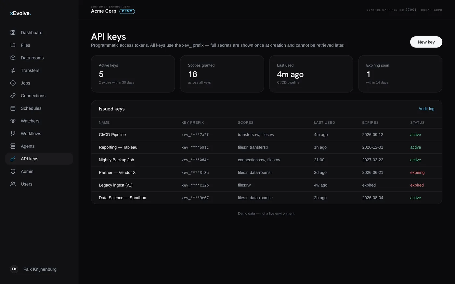Select Connections in the sidebar

point(39,96)
